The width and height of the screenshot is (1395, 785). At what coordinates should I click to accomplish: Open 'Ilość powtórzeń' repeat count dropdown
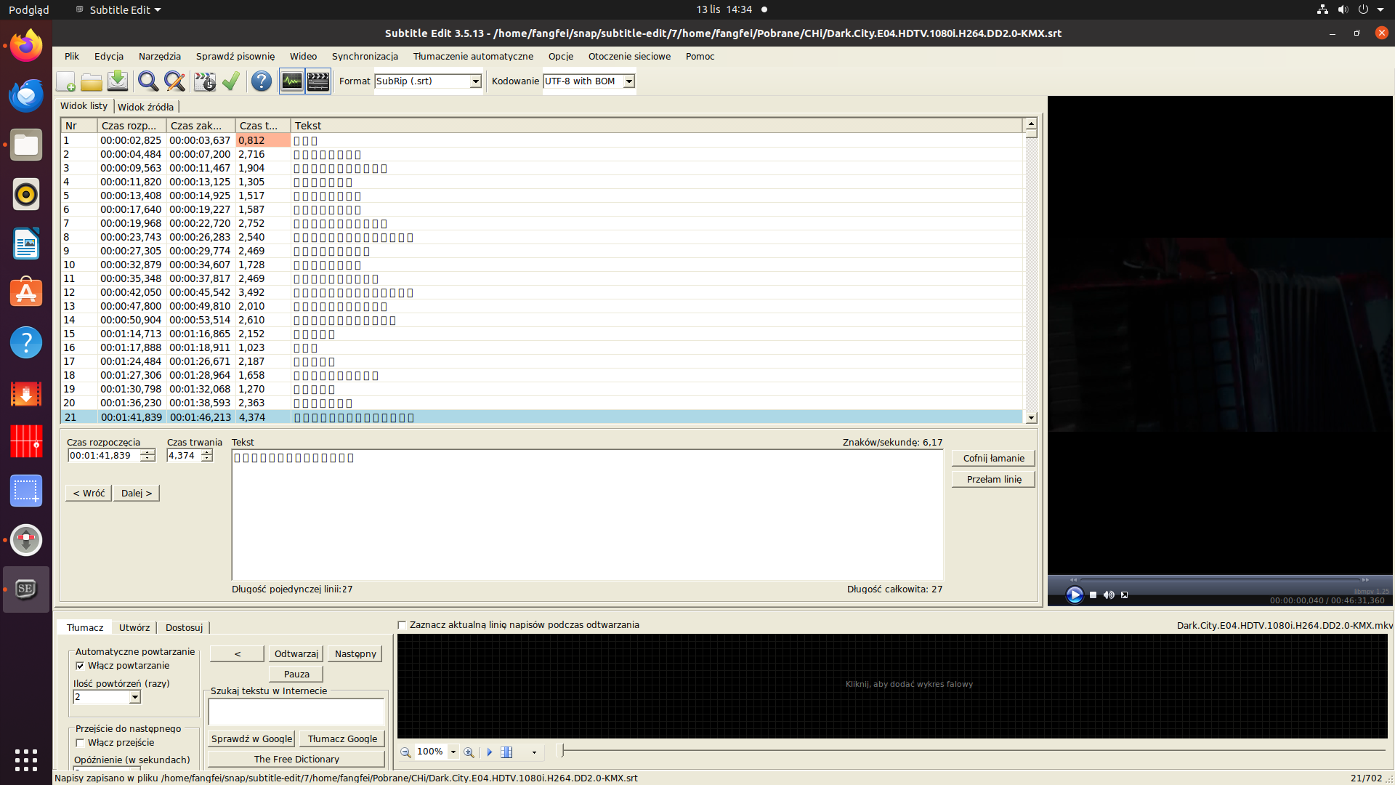(x=134, y=697)
